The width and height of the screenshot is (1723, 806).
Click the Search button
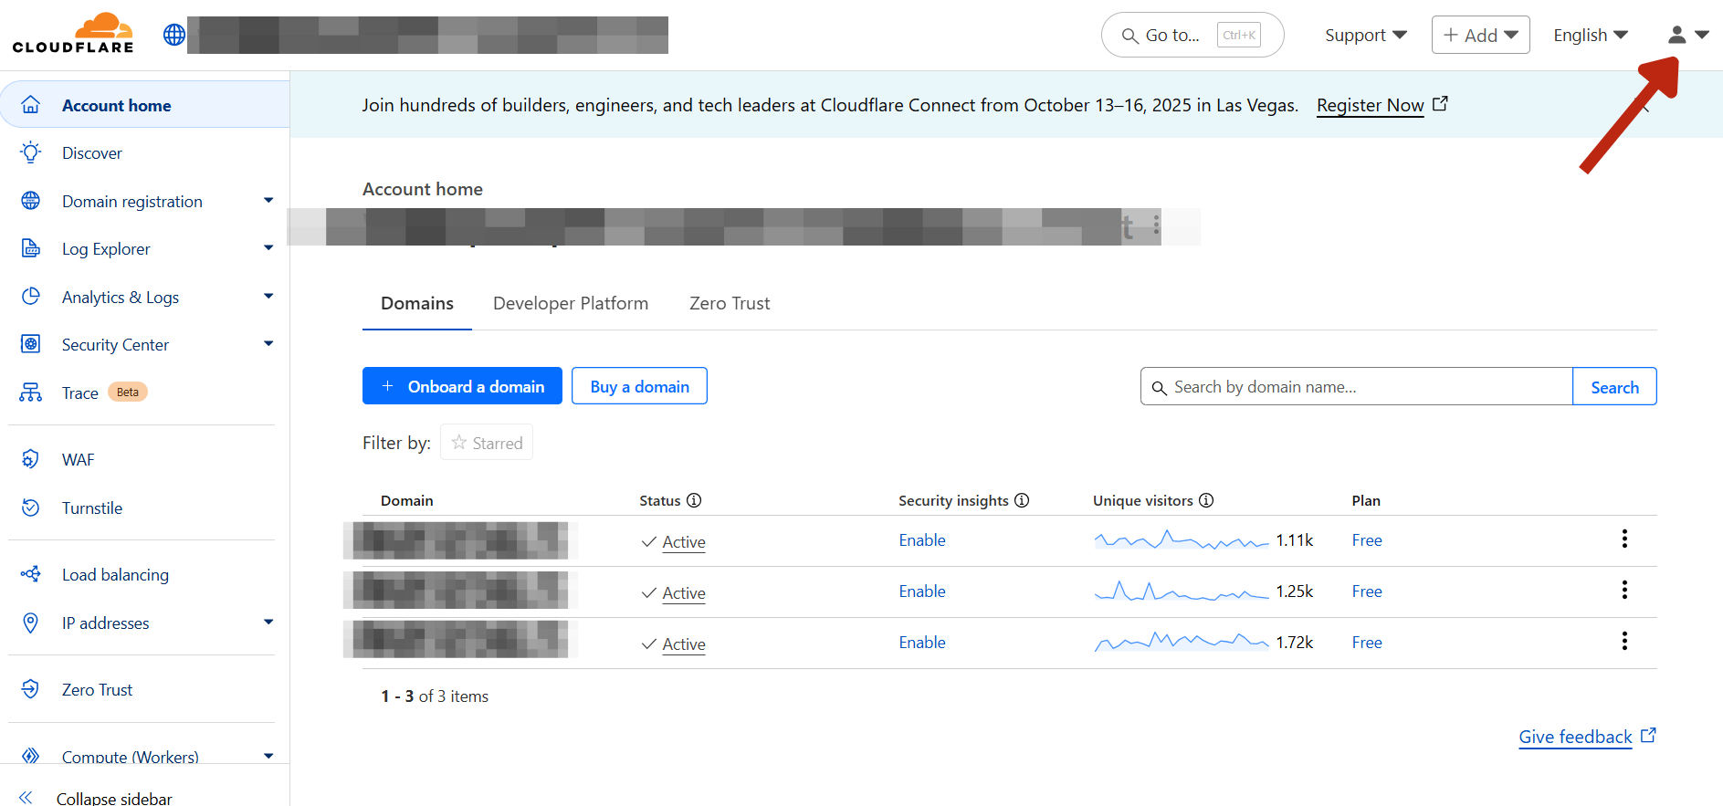[x=1614, y=386]
